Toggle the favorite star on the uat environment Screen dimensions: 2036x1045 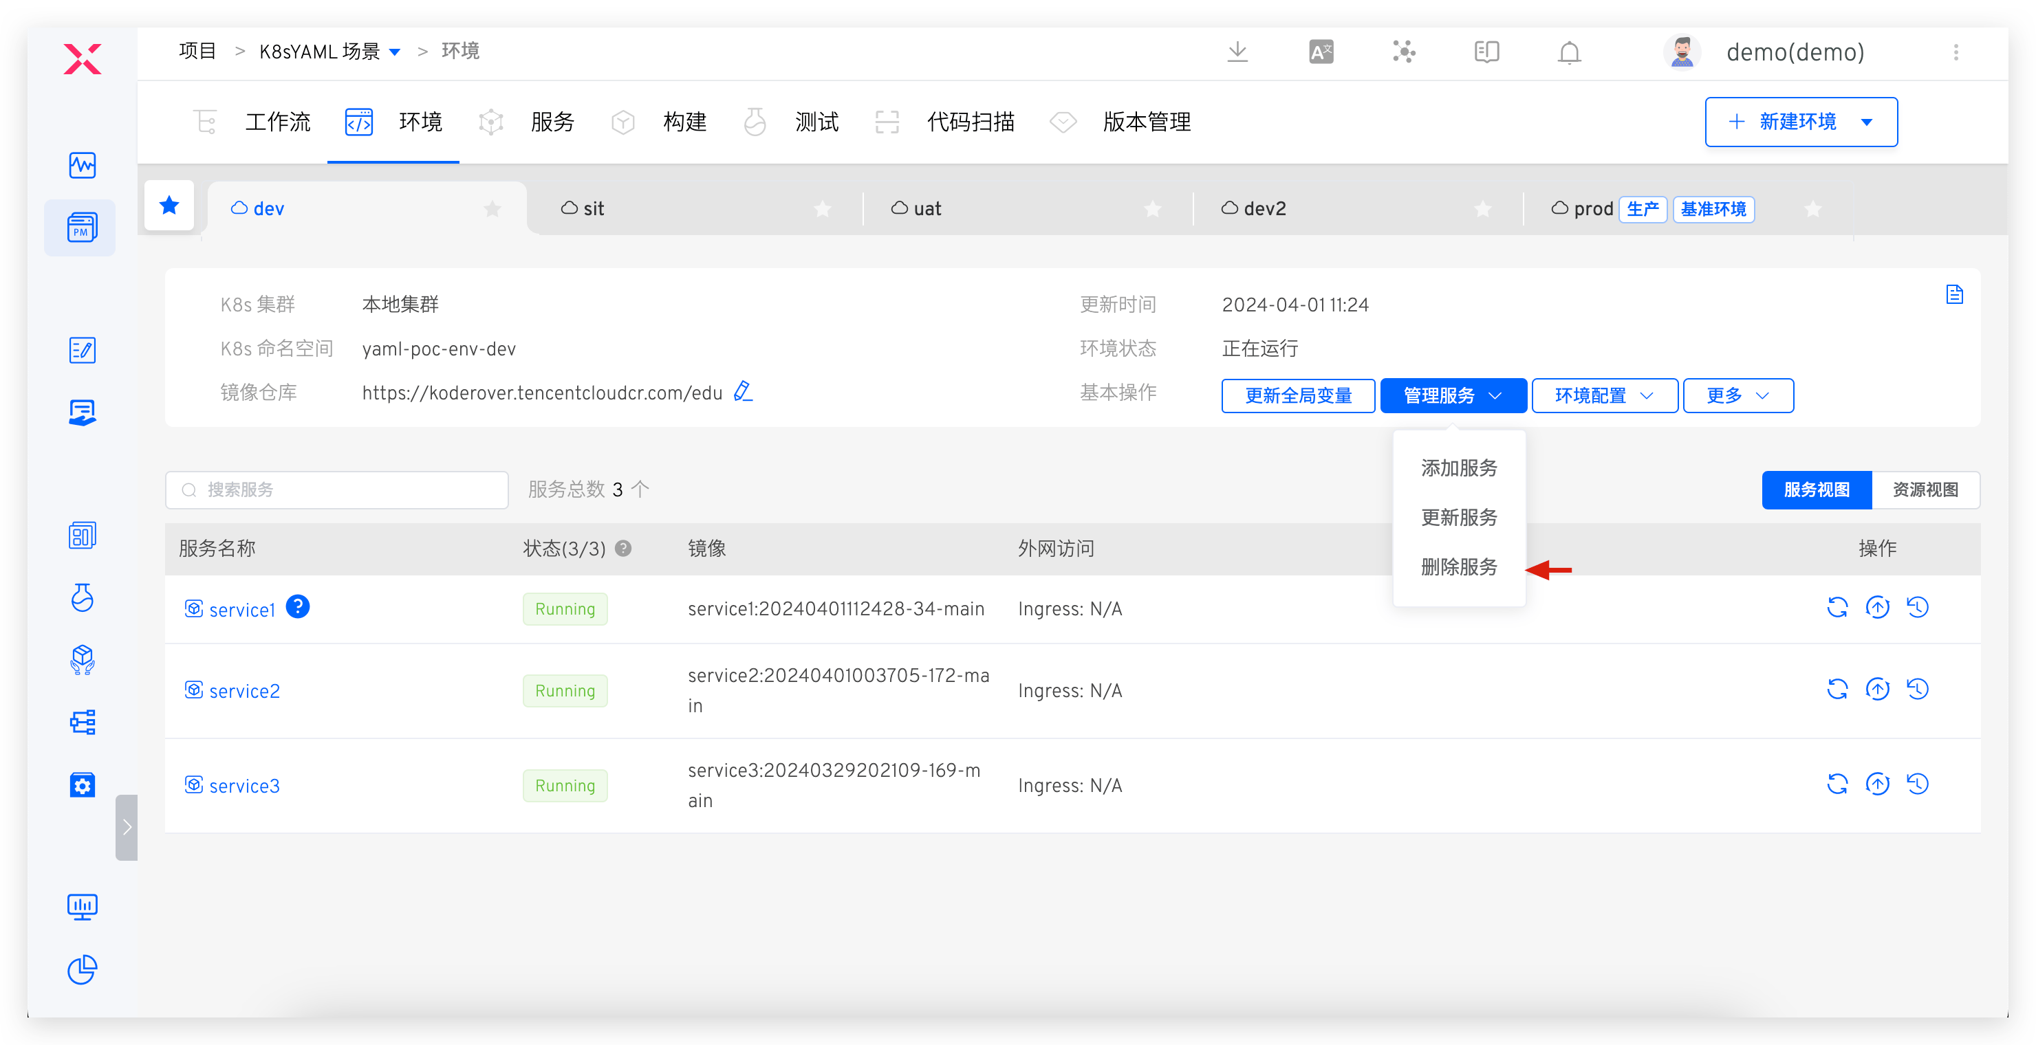point(1153,208)
